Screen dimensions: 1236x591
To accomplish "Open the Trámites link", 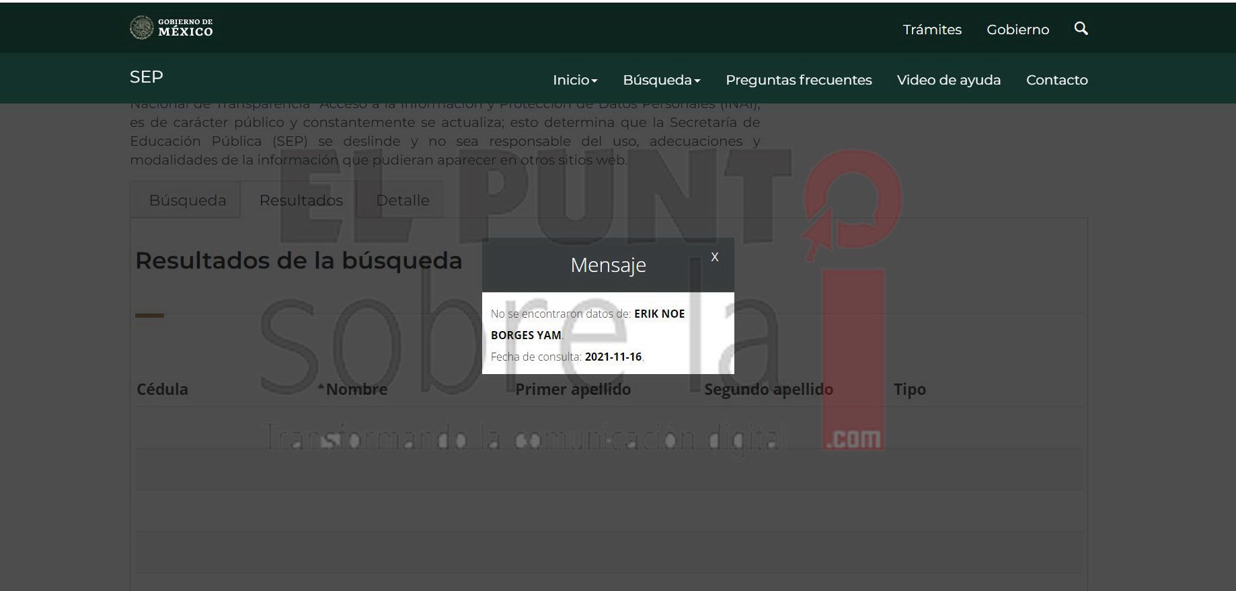I will [x=932, y=30].
